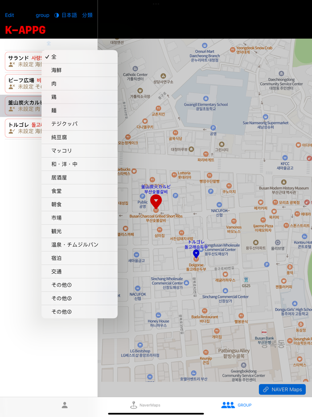The image size is (312, 417).
Task: Choose その他① from the category menu
Action: (x=79, y=285)
